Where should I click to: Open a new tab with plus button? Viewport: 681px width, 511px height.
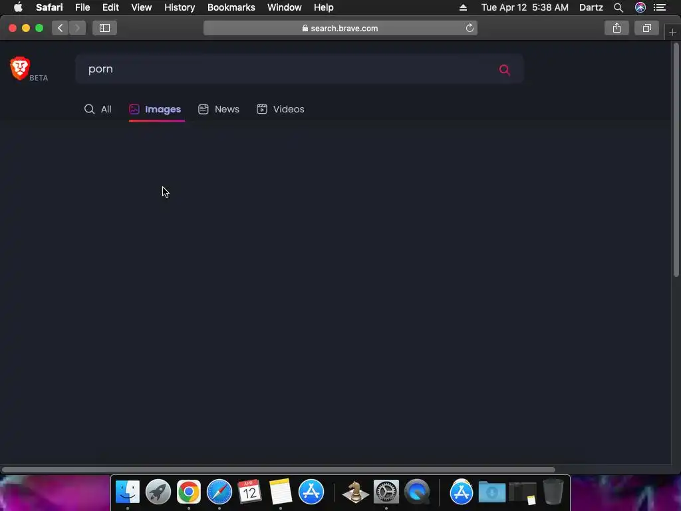pyautogui.click(x=672, y=32)
